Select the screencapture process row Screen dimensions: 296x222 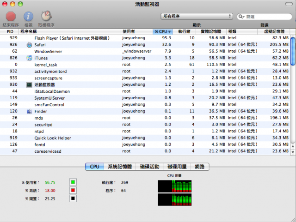coord(145,78)
